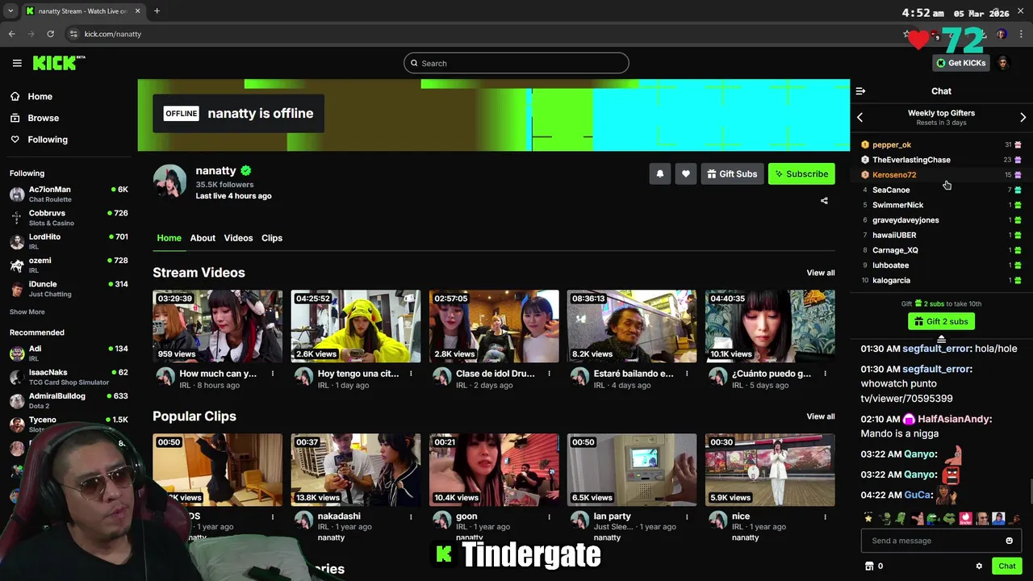Image resolution: width=1033 pixels, height=581 pixels.
Task: Click segfault_error username in chat
Action: [x=937, y=349]
